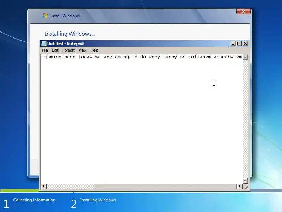Open the Format menu in Notepad
The width and height of the screenshot is (282, 212).
pyautogui.click(x=68, y=50)
